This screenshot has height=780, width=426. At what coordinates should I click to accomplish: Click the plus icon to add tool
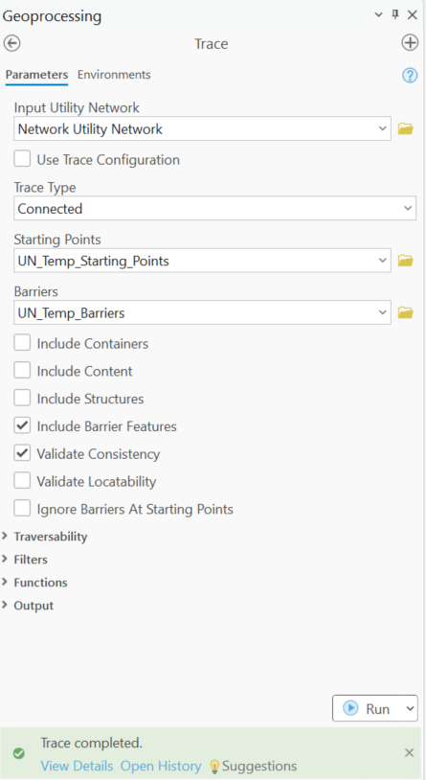(x=410, y=43)
